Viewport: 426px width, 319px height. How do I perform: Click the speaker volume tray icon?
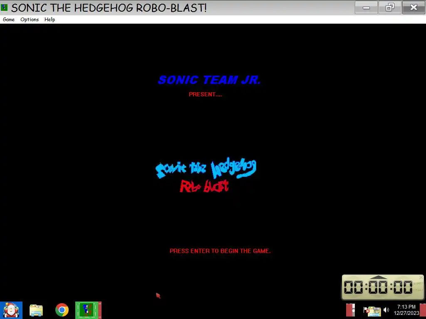[386, 310]
